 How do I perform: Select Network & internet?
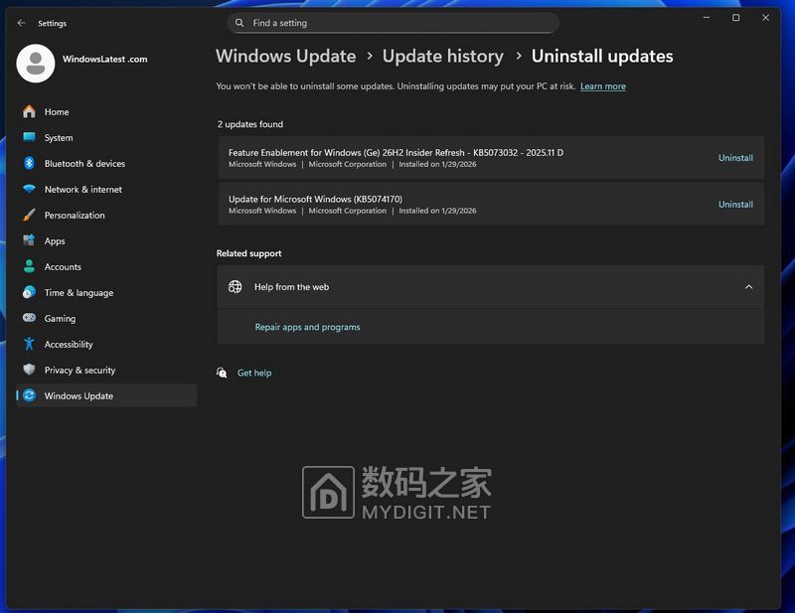click(106, 189)
